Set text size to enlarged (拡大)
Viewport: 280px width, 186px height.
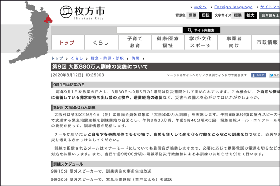(x=251, y=15)
